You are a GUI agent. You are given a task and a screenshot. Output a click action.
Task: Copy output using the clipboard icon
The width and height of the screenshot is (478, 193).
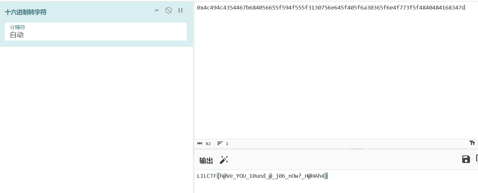(x=477, y=159)
